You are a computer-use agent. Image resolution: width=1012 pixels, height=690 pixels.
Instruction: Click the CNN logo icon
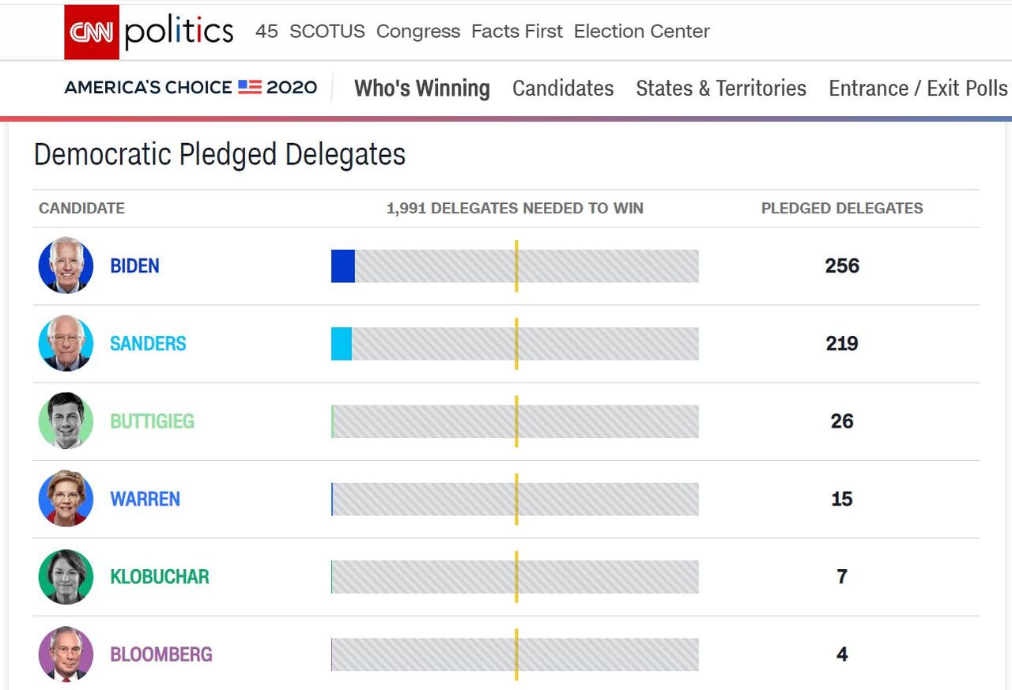92,32
